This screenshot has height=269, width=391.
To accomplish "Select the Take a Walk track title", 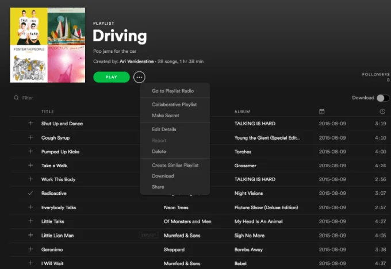I will [x=54, y=166].
